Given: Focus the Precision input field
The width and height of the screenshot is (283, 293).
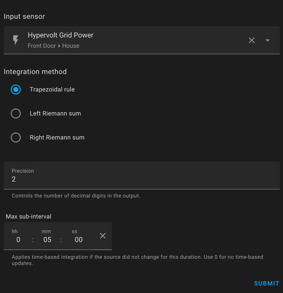Looking at the screenshot, I should click(x=141, y=179).
